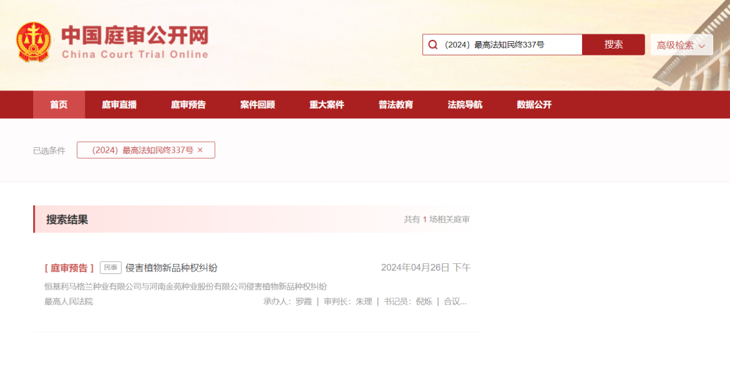The image size is (730, 380).
Task: Click the 审判长：朱理 text
Action: tap(348, 302)
